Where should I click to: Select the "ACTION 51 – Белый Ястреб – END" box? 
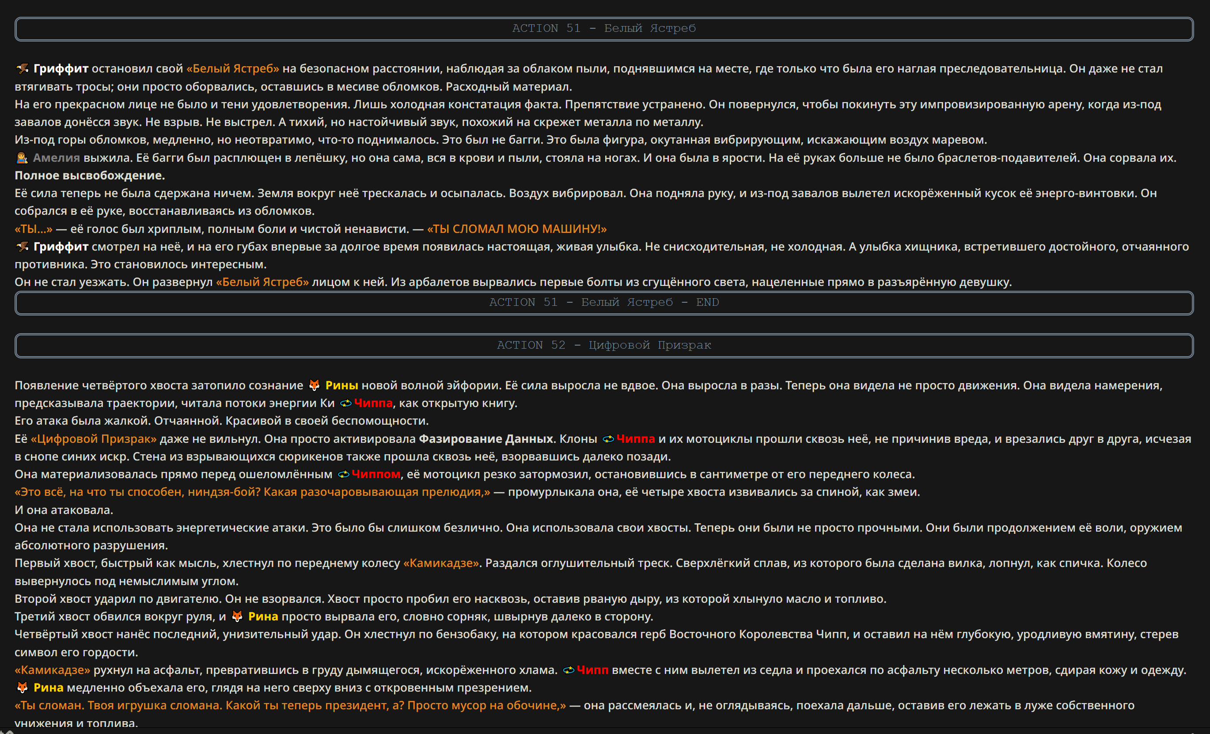604,303
